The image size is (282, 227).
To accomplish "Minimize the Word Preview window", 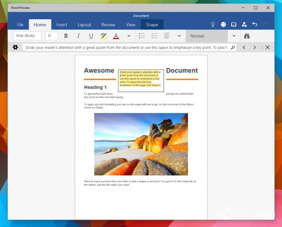I will [x=243, y=8].
